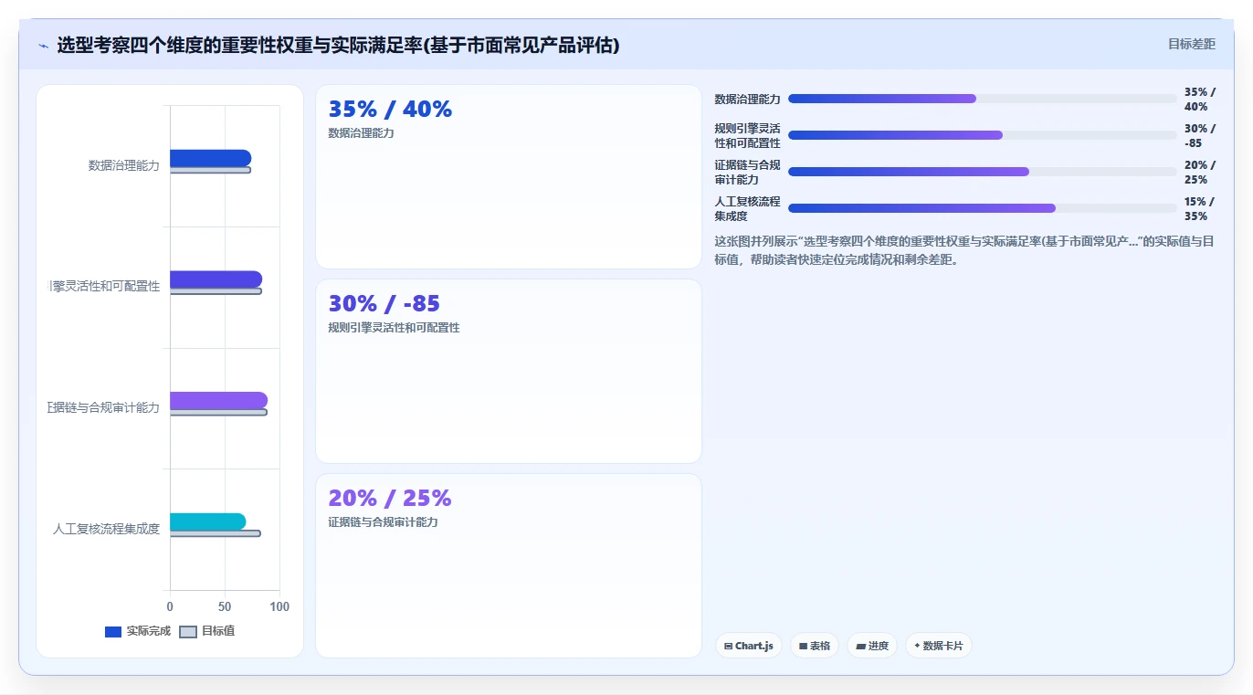This screenshot has width=1253, height=695.
Task: Click the indigo 规则引擎 actual chart bar
Action: [x=216, y=279]
